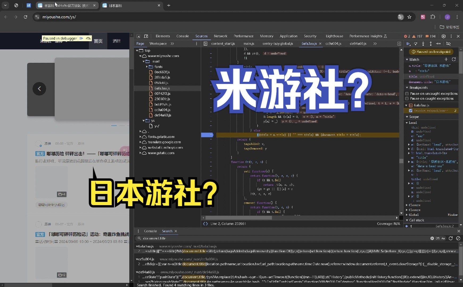Open the 00742f2.js file

162,94
